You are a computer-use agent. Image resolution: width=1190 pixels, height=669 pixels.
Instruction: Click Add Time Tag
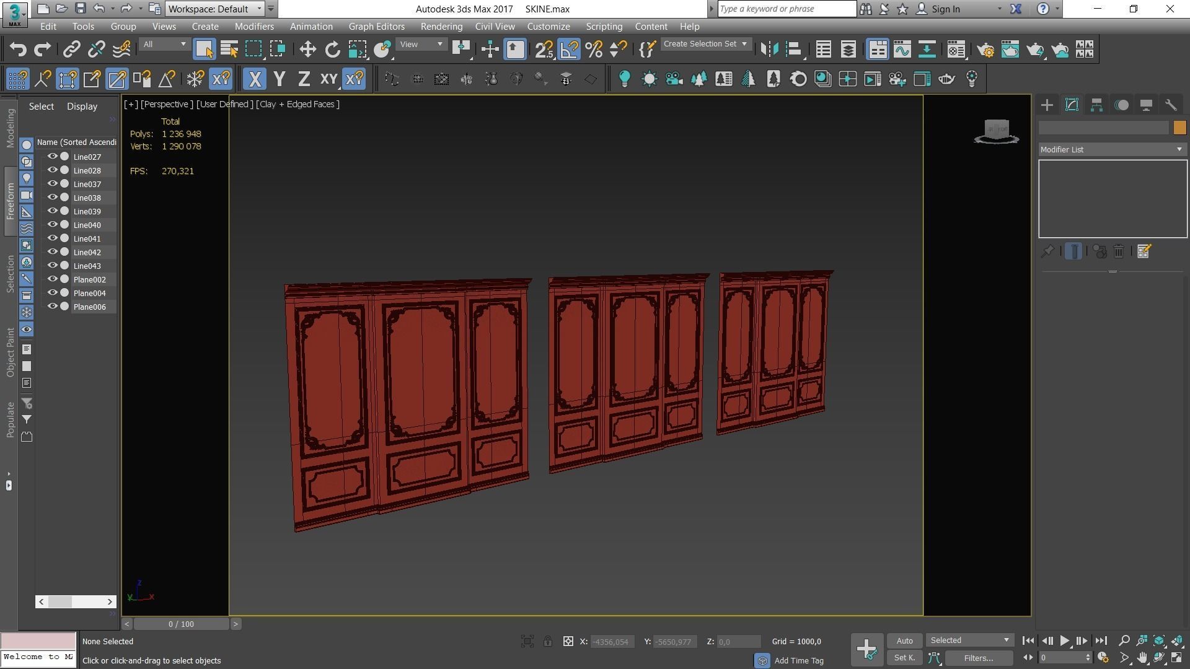pos(799,661)
